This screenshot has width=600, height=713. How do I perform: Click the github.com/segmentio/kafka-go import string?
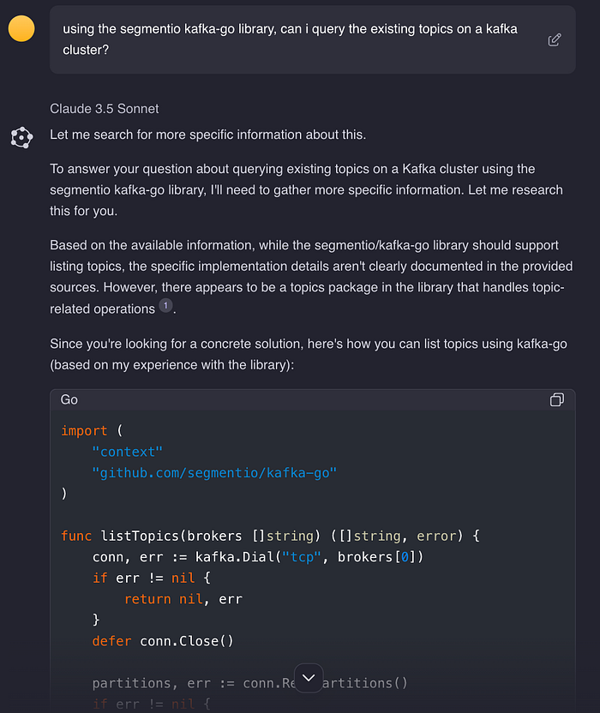pyautogui.click(x=214, y=473)
